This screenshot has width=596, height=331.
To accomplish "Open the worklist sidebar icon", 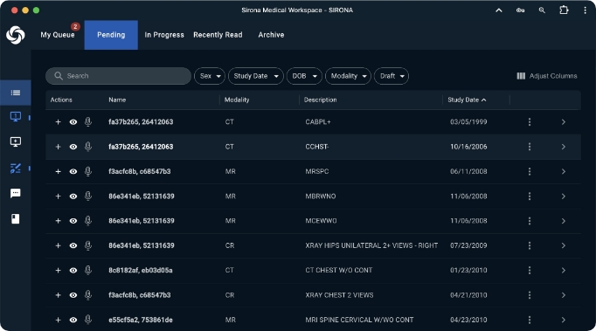I will (x=16, y=93).
